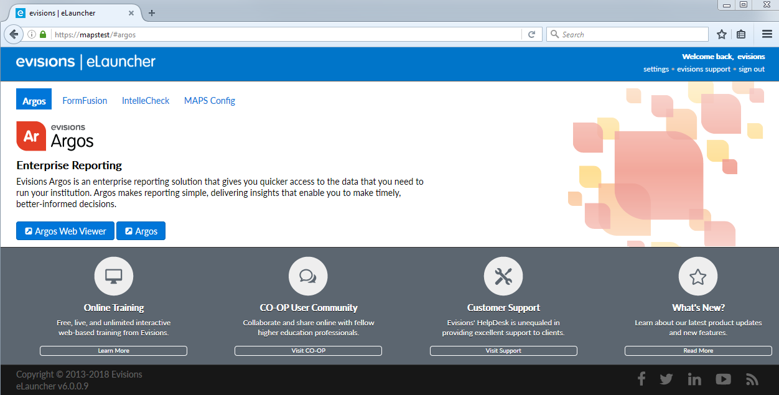Open the RSS feed icon in footer
This screenshot has height=395, width=779.
tap(752, 379)
